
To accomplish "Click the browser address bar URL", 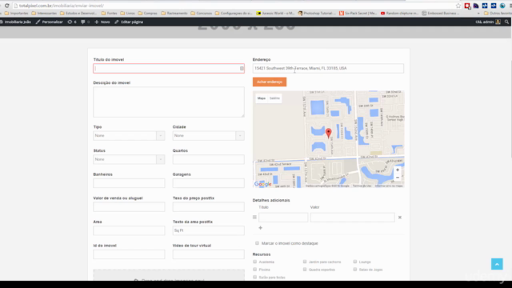I will [x=62, y=6].
